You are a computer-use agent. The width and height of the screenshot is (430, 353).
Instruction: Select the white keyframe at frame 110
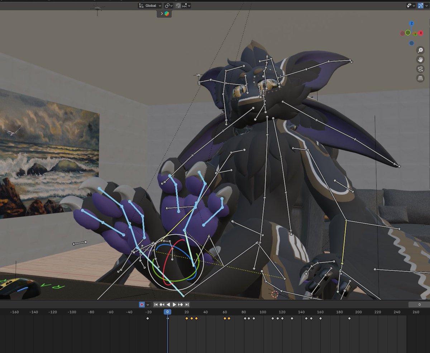pos(273,318)
